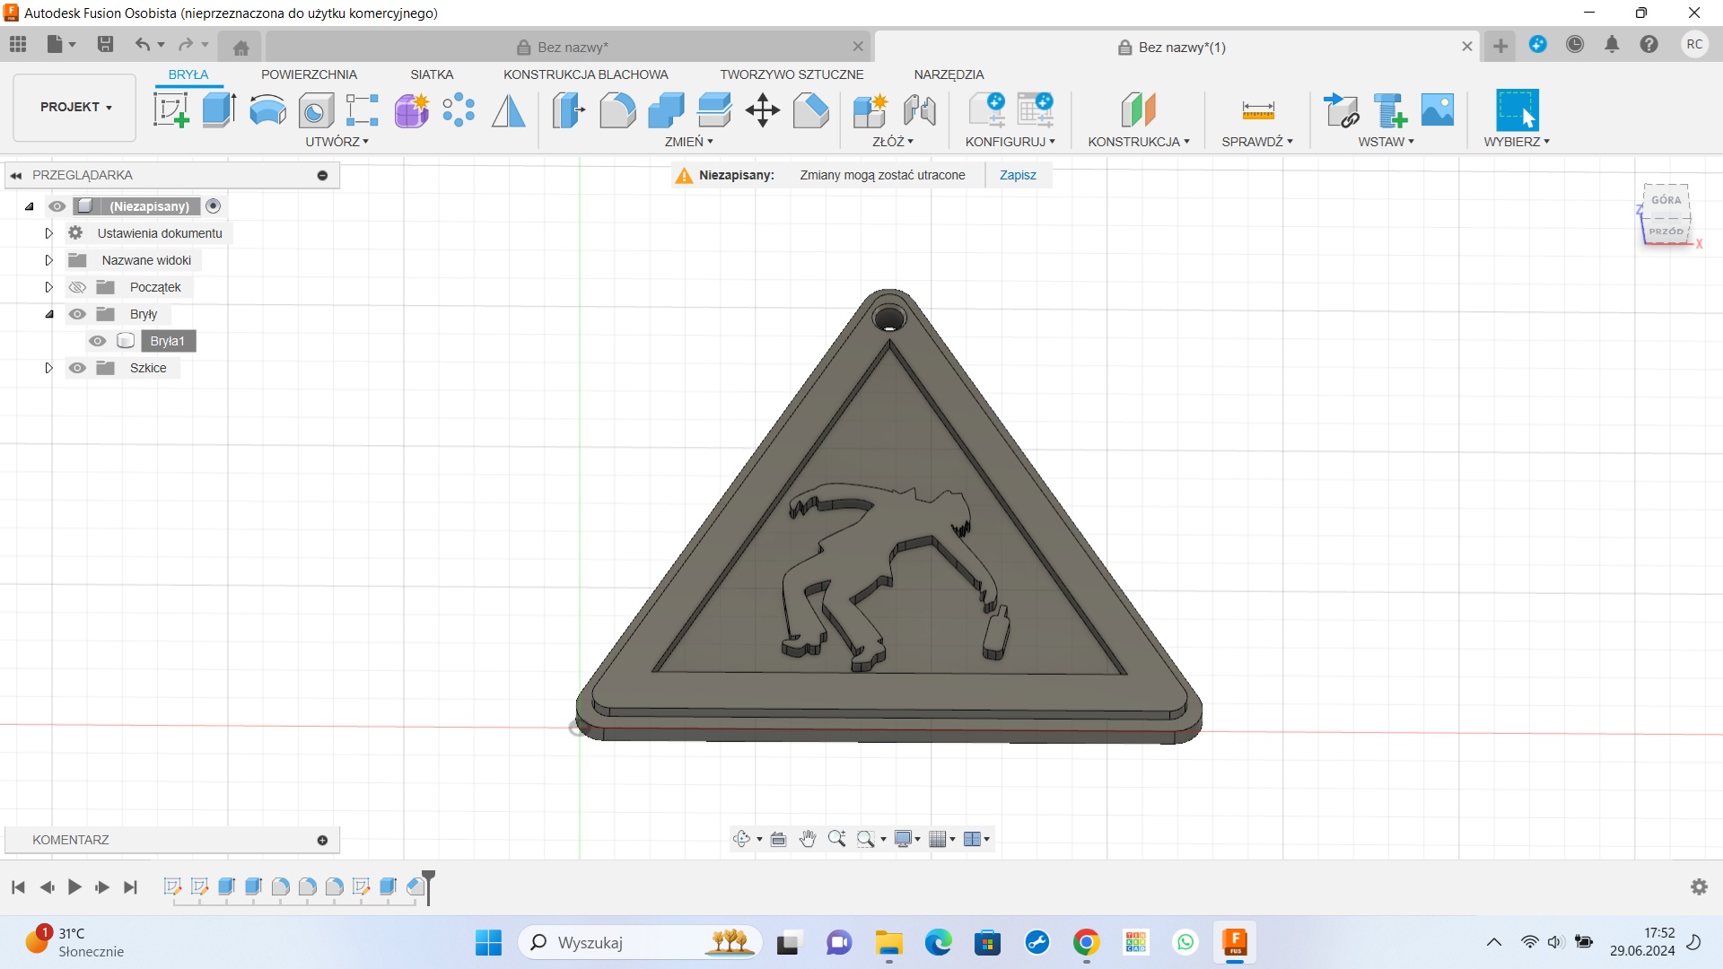
Task: Select the Joint tool
Action: 920,110
